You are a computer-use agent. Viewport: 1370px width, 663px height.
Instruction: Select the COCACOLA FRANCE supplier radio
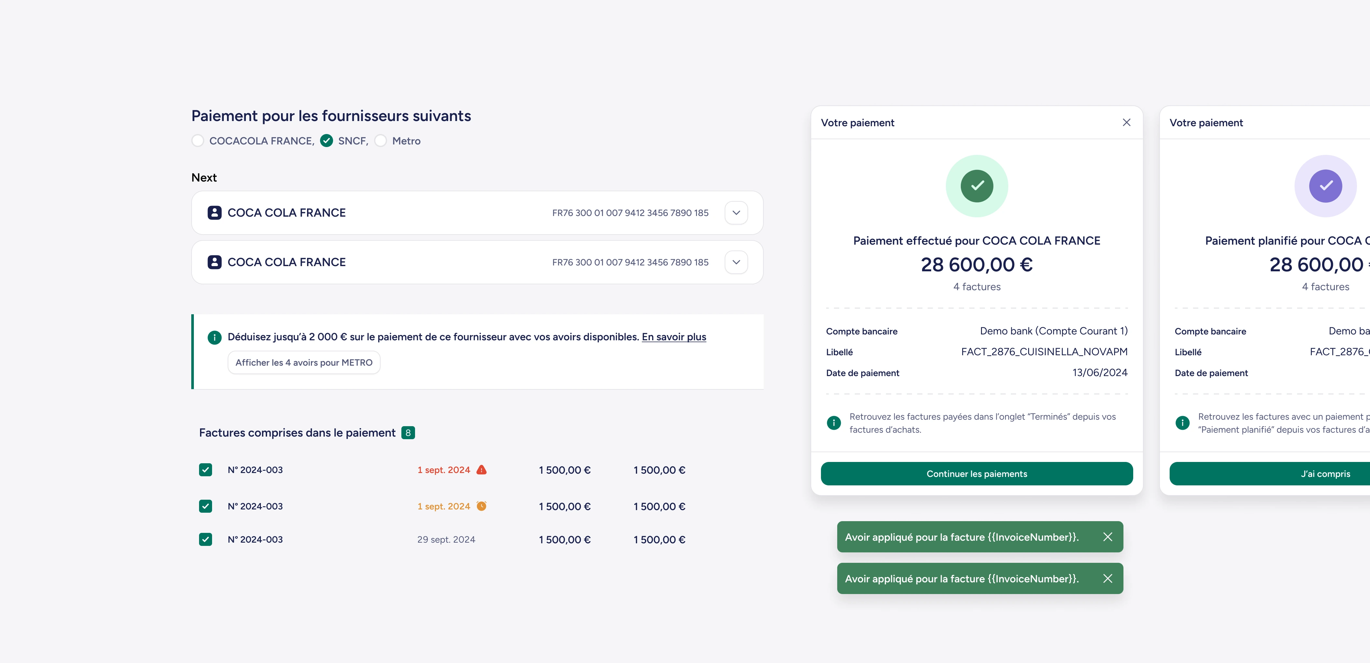click(198, 141)
